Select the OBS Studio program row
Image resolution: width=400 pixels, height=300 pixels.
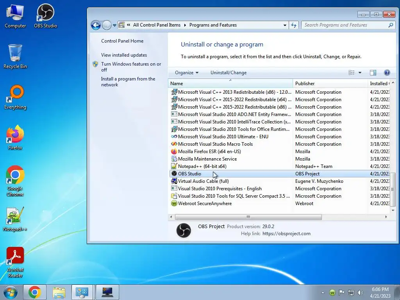tap(279, 173)
